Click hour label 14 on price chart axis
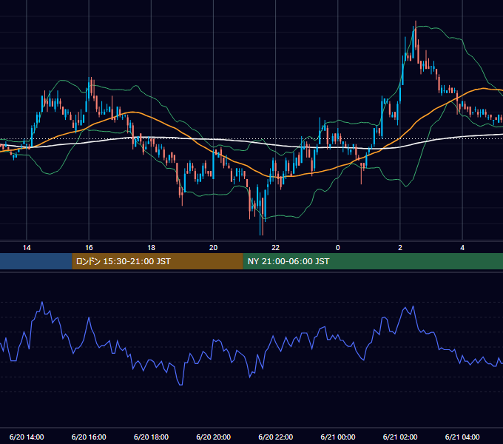The height and width of the screenshot is (444, 503). click(27, 248)
